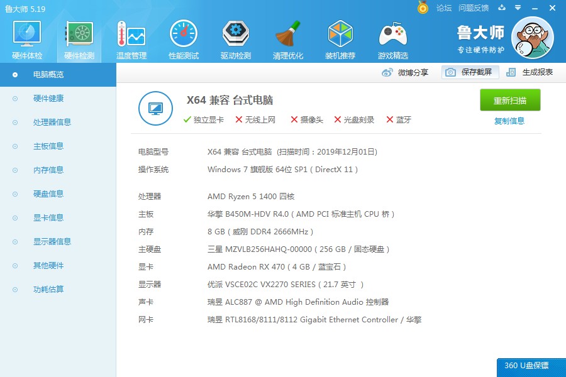Screen dimensions: 566x377
Task: Click the report icon beside 生成报表
Action: pyautogui.click(x=511, y=72)
